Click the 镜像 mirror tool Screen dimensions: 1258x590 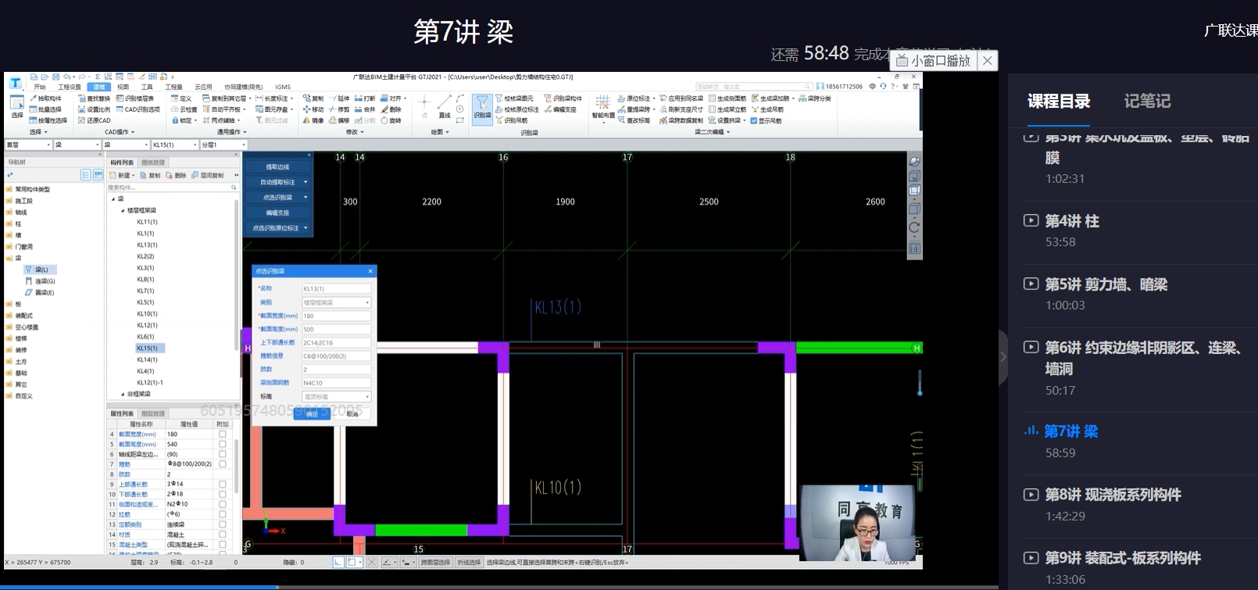point(313,120)
